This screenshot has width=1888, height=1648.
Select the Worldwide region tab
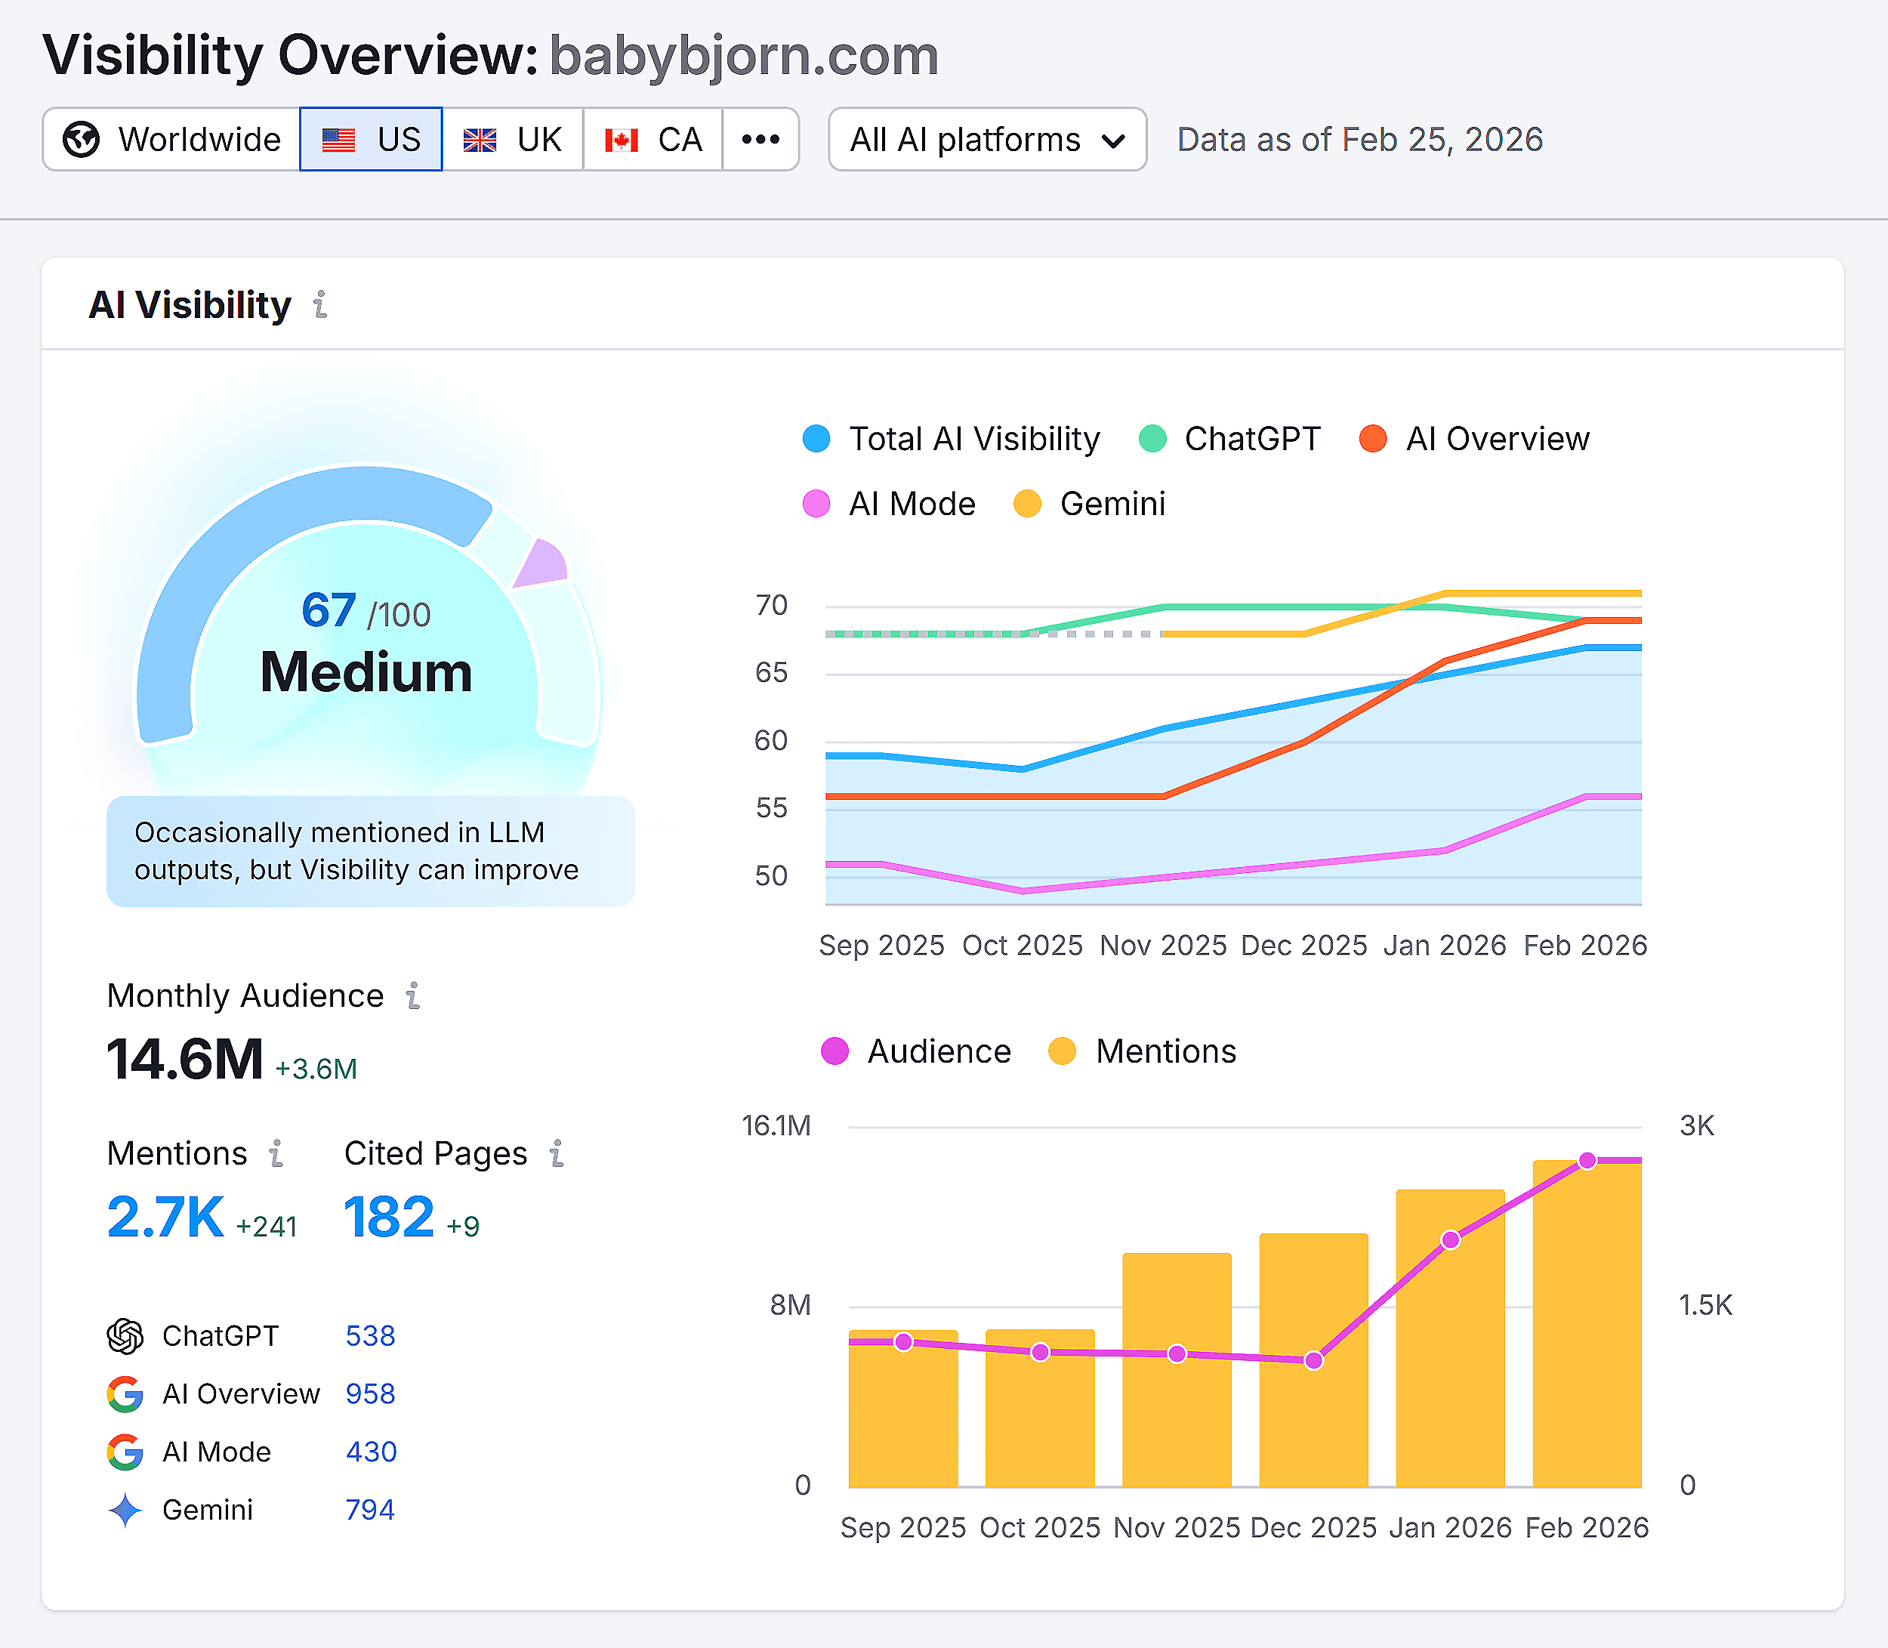click(168, 139)
